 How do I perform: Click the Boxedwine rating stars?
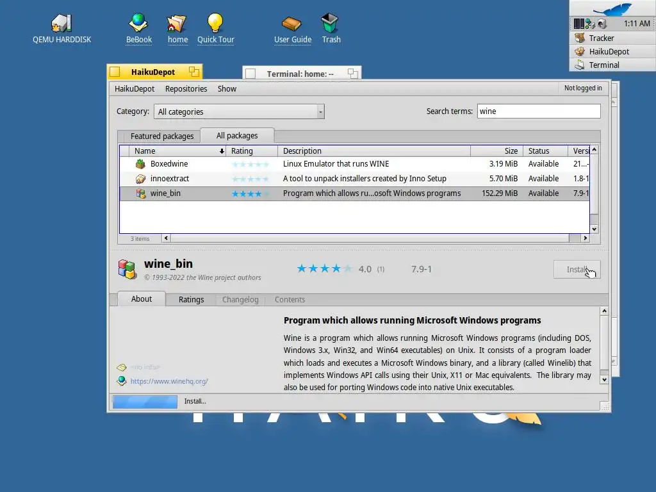click(250, 164)
